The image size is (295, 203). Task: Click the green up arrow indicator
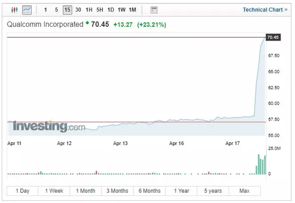pyautogui.click(x=87, y=23)
